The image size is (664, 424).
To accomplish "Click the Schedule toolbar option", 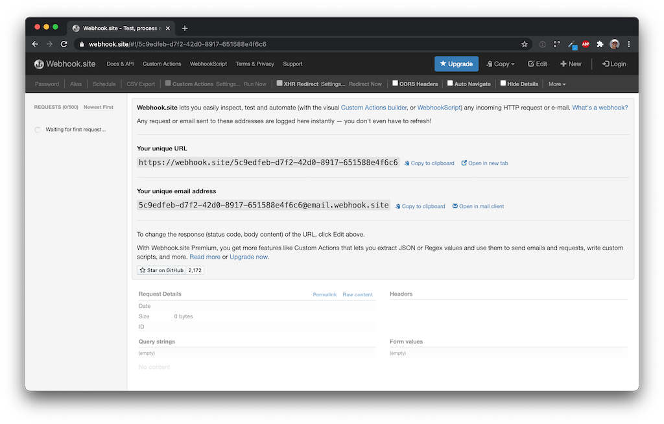I will coord(104,84).
